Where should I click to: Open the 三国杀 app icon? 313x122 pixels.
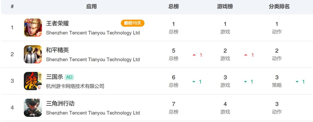(x=33, y=81)
